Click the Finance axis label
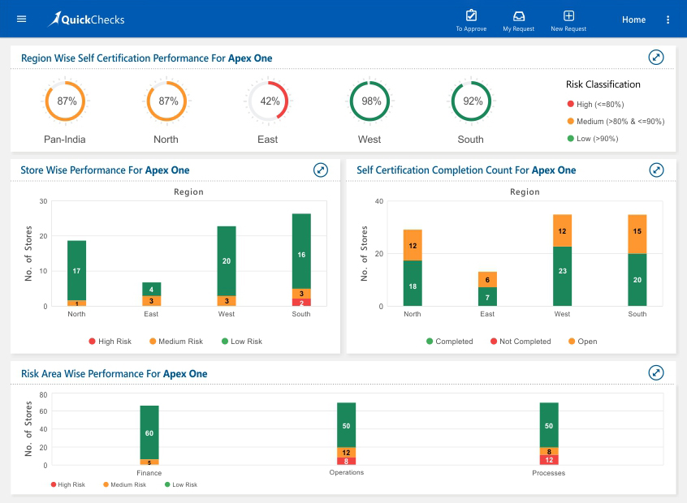The image size is (687, 503). [x=149, y=473]
